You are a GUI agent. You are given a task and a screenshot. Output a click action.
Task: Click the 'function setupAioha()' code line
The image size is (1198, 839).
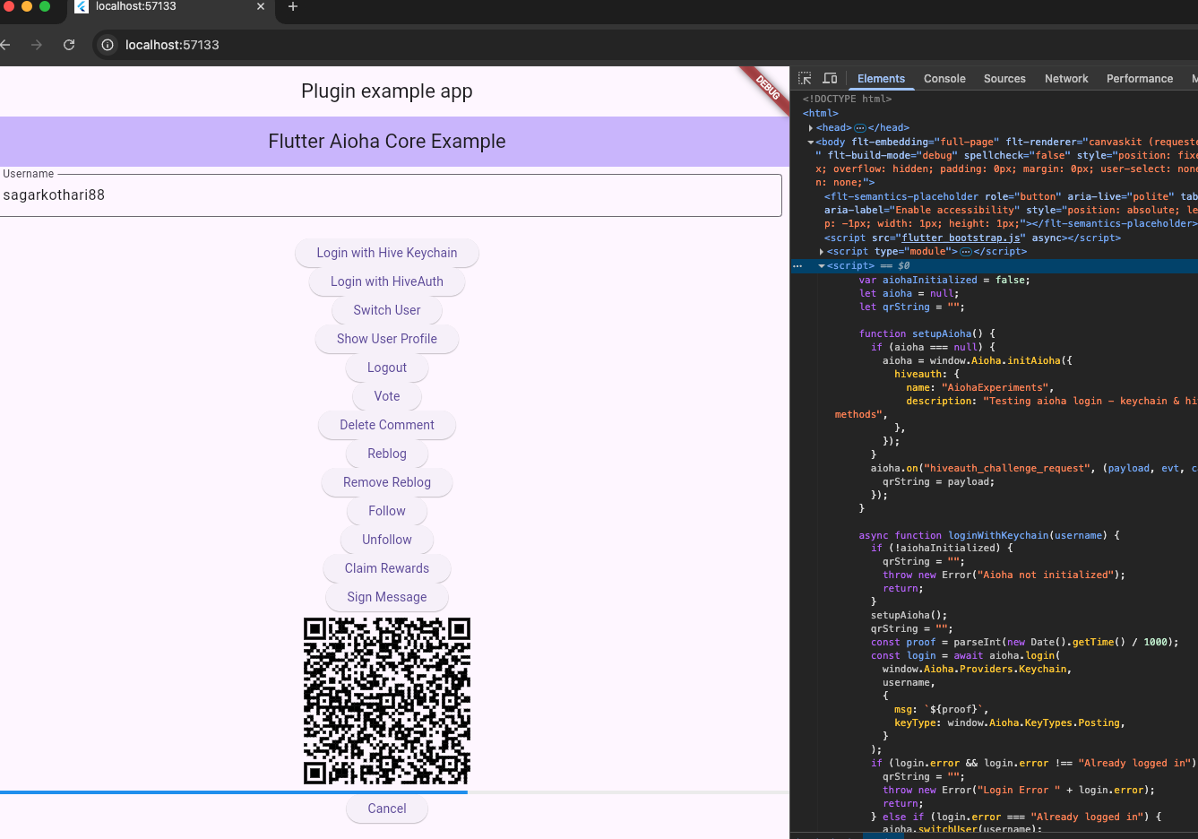(x=927, y=333)
